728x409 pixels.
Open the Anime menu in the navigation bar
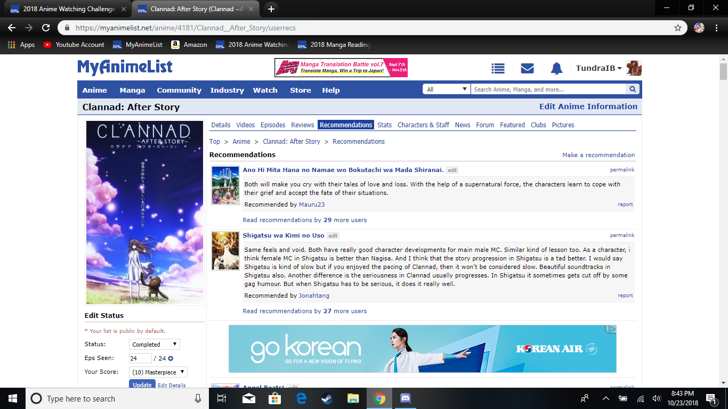tap(94, 90)
